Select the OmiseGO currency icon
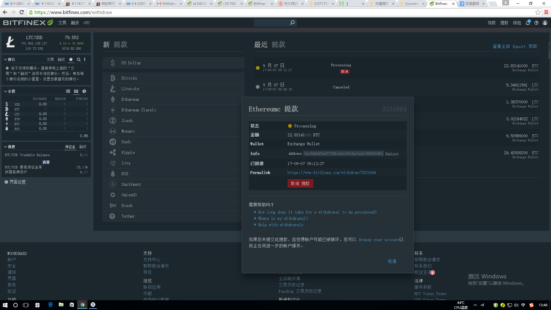This screenshot has width=551, height=310. point(113,195)
